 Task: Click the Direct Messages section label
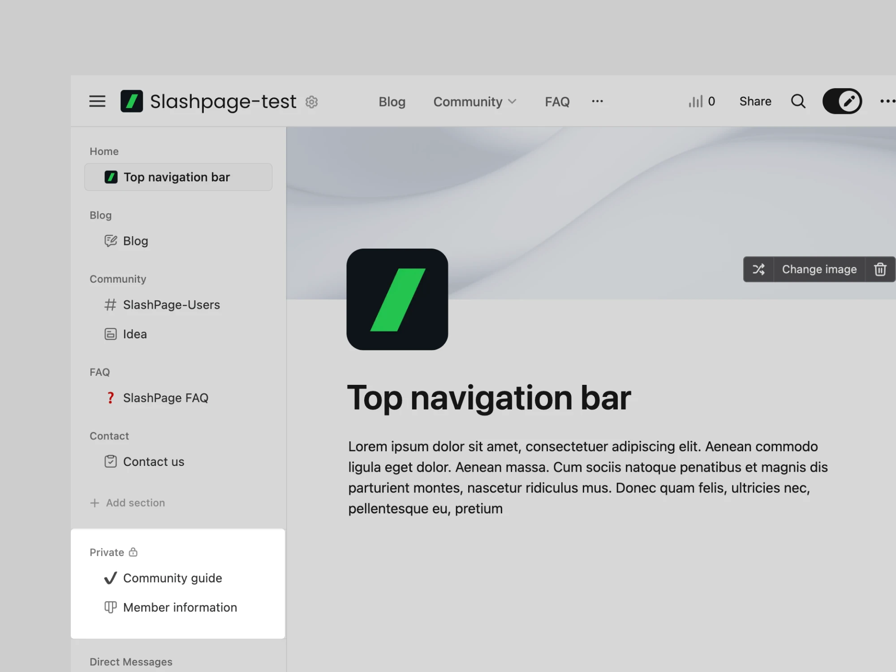(131, 662)
